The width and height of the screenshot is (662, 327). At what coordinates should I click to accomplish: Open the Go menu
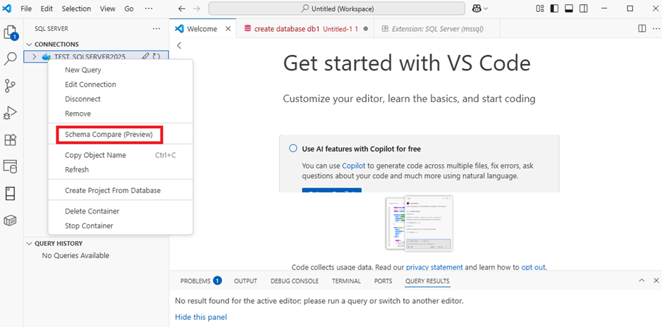129,8
